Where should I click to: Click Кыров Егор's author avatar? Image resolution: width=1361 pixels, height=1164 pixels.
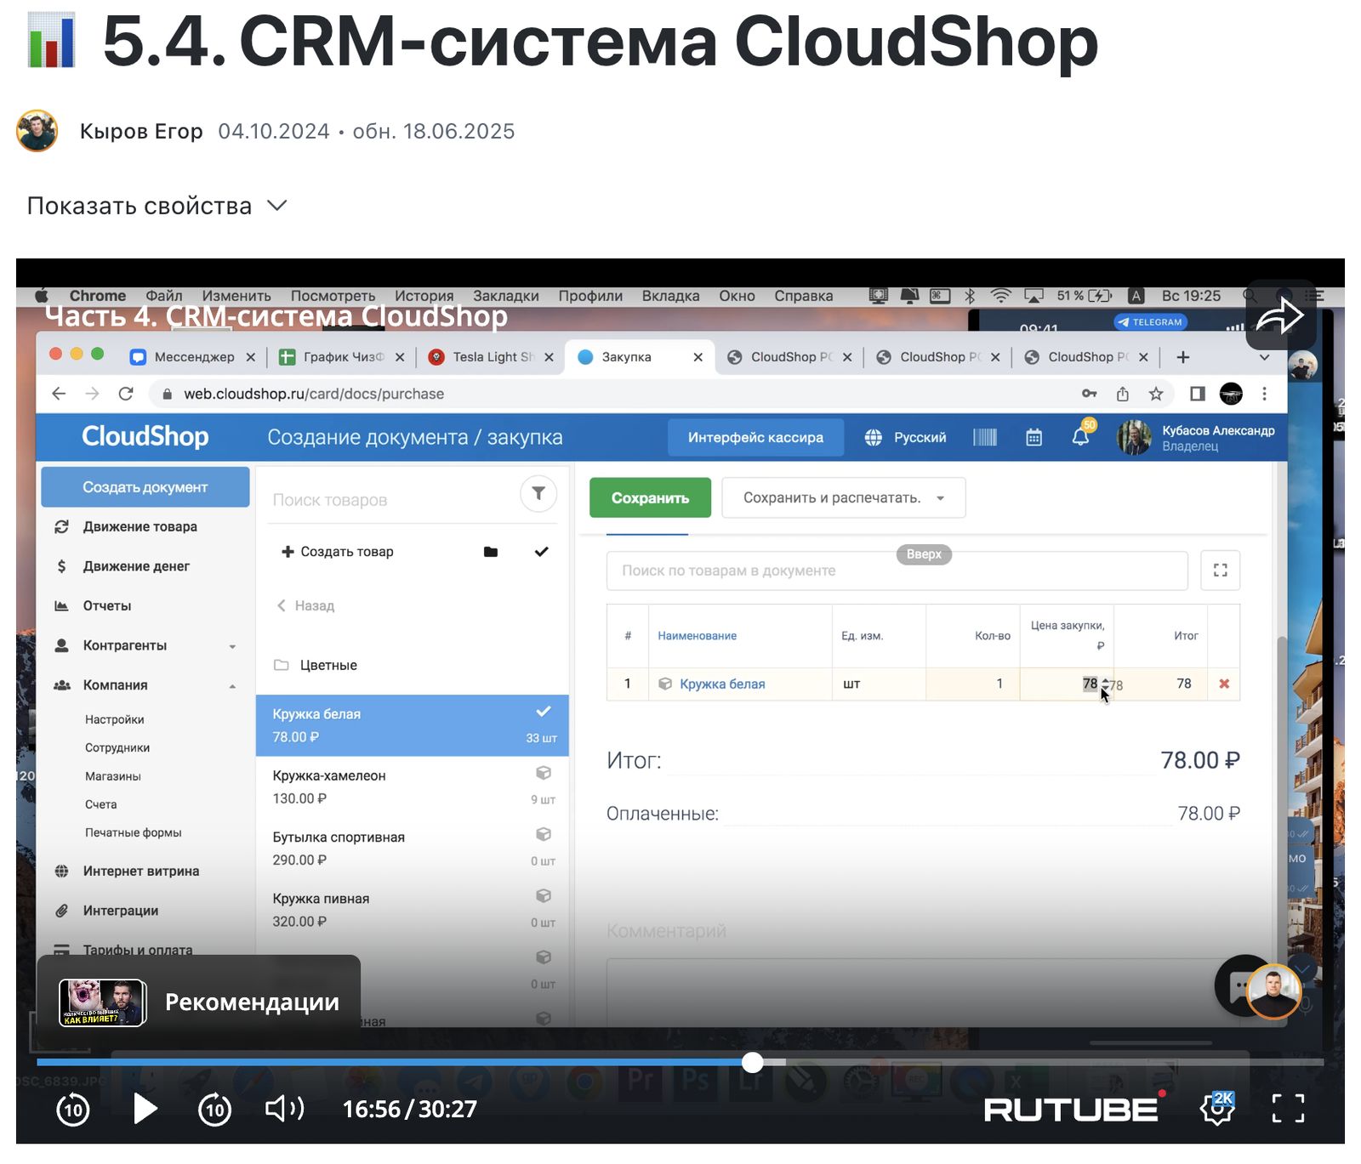[x=37, y=131]
